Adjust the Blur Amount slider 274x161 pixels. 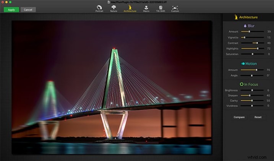(252, 32)
